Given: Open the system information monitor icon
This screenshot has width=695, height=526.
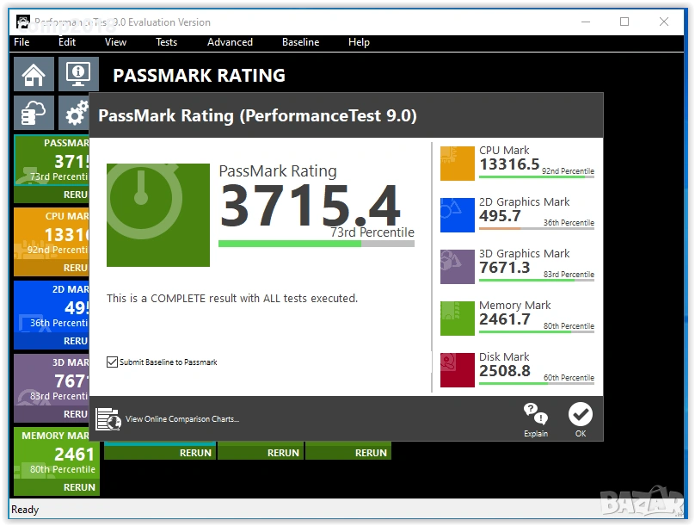Looking at the screenshot, I should click(78, 75).
